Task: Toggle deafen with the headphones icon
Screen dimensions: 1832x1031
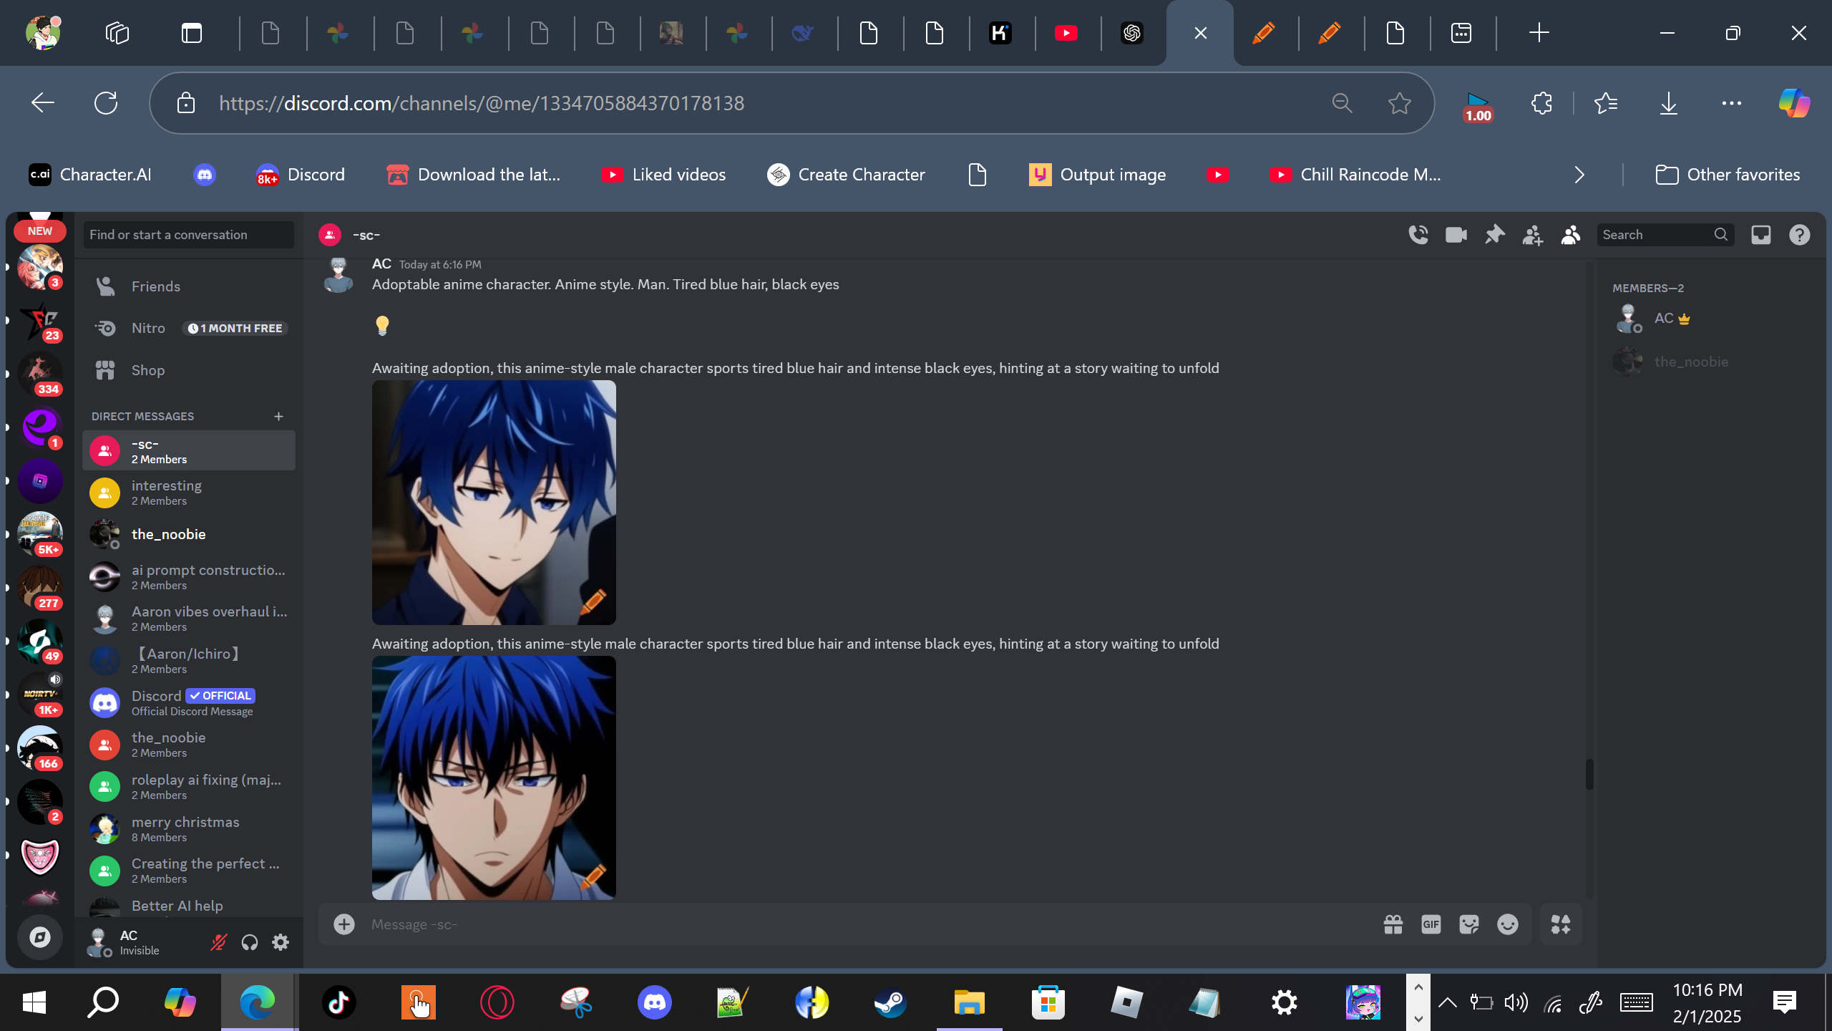Action: click(249, 942)
